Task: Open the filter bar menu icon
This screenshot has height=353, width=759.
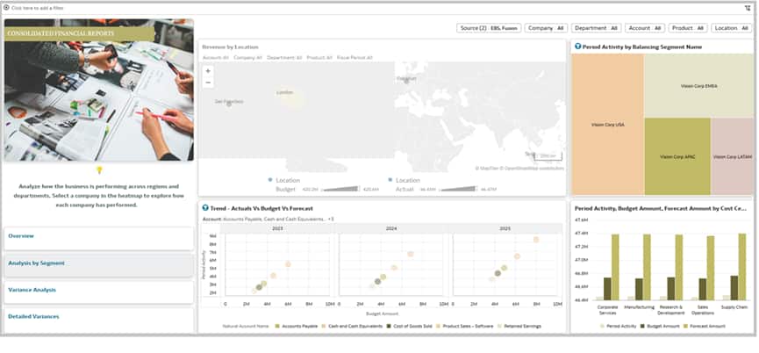Action: (x=748, y=8)
